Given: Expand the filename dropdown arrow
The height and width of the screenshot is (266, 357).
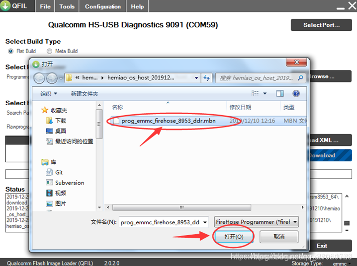Looking at the screenshot, I should 205,222.
